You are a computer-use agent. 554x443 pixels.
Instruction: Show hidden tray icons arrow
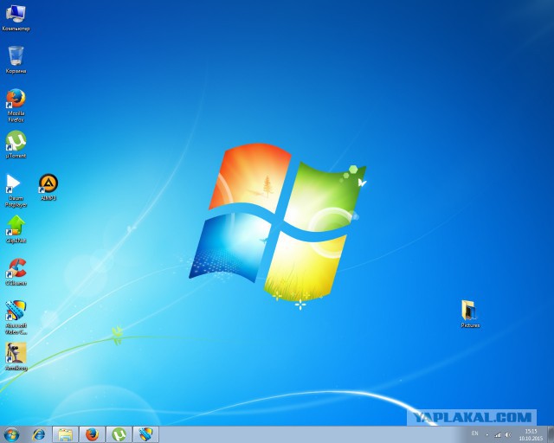(x=487, y=434)
